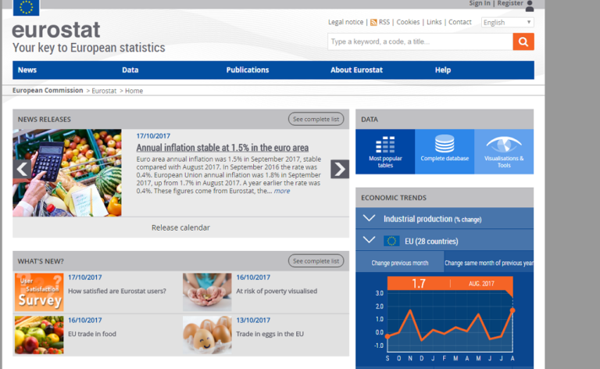The image size is (600, 369).
Task: Click the user profile silhouette icon
Action: 530,5
